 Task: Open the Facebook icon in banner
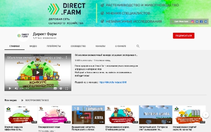201,22
